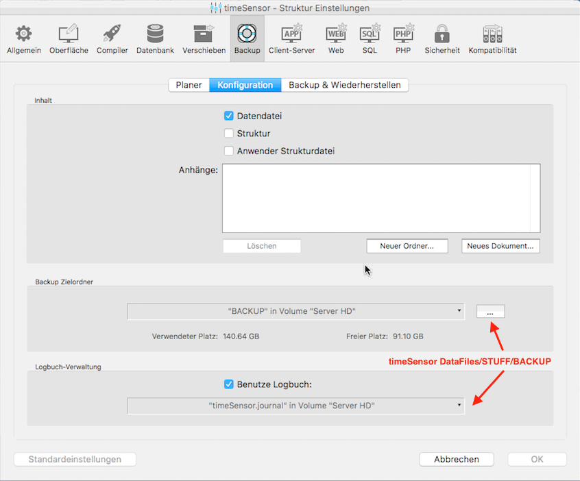Click the Neuer Ordner... button
The image size is (580, 481).
click(407, 246)
